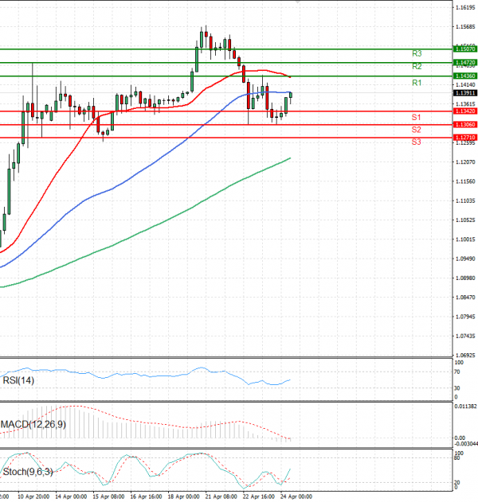Select the 1.12710 price tag

(465, 138)
